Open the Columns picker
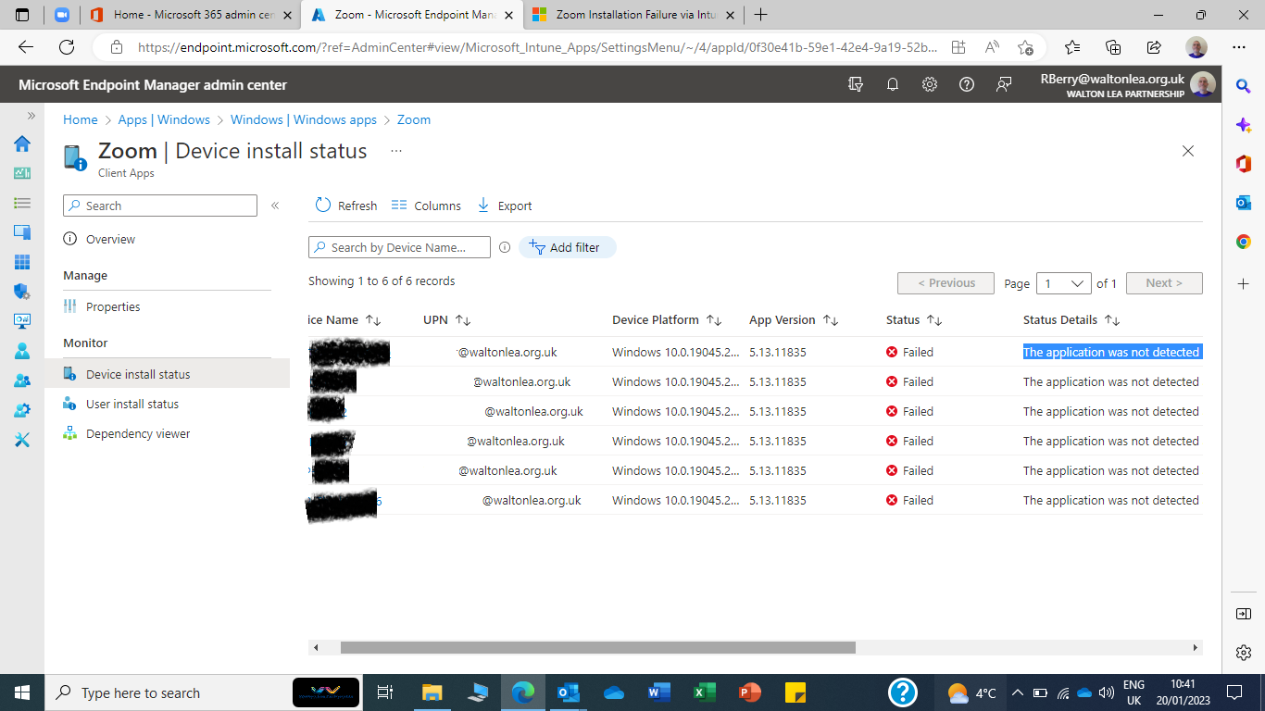The width and height of the screenshot is (1265, 711). point(426,206)
